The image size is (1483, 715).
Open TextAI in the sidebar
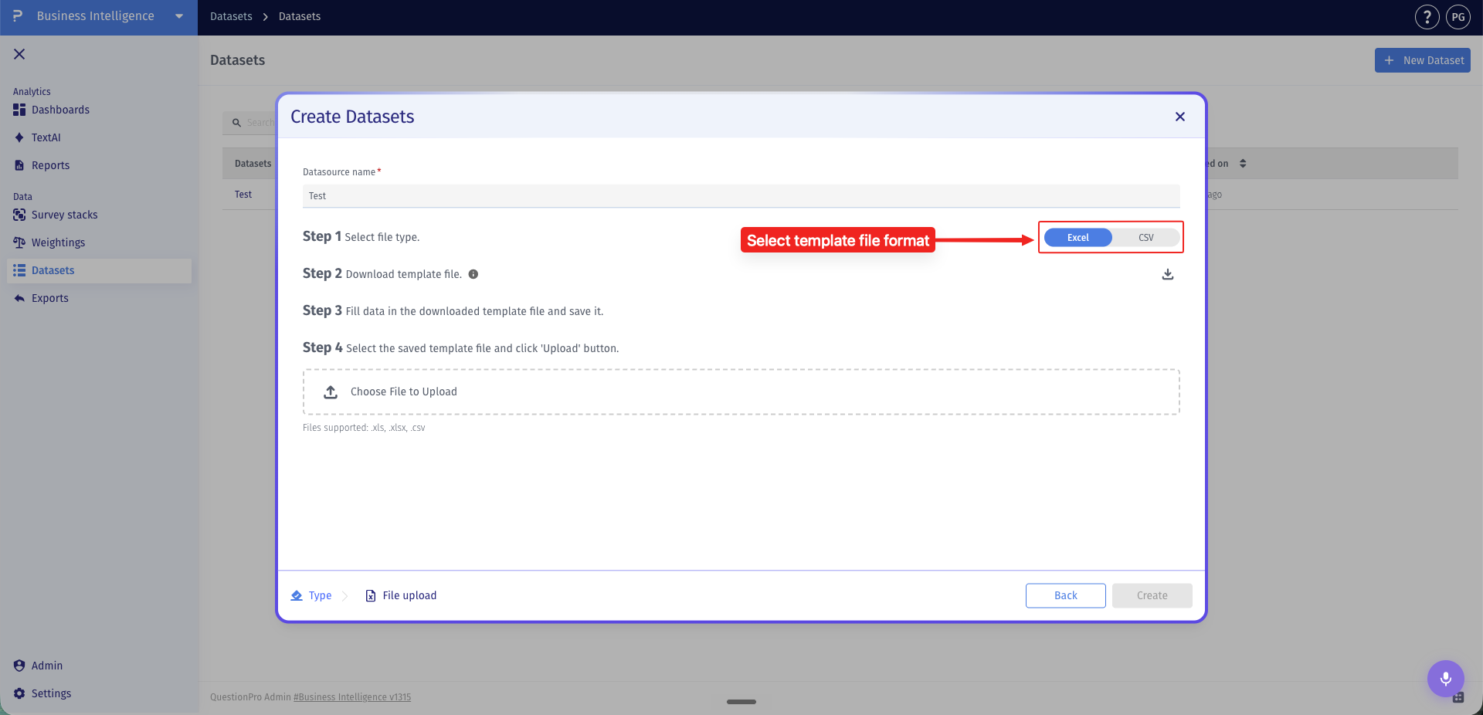tap(46, 137)
